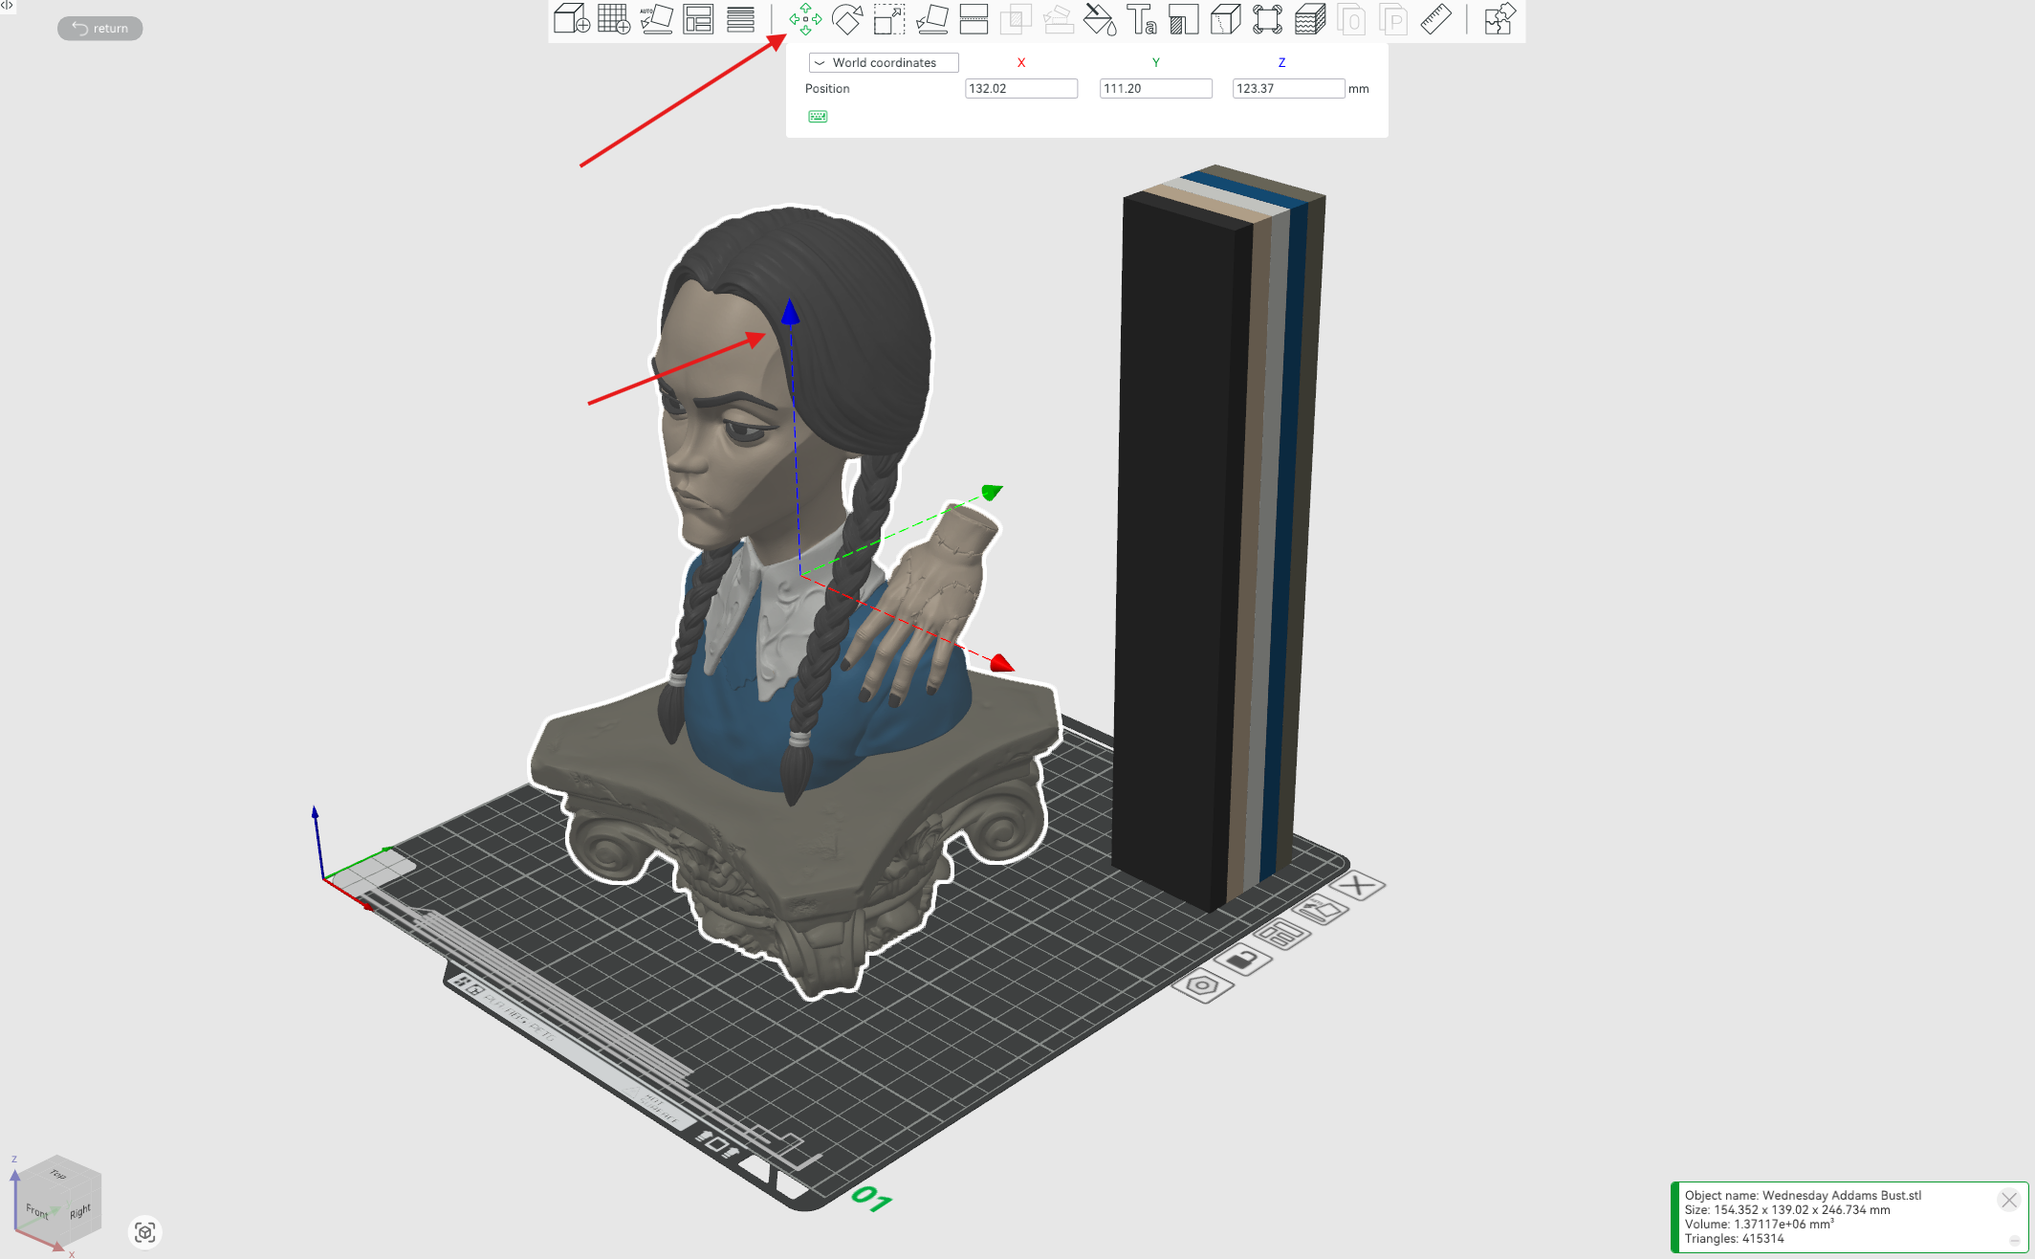The width and height of the screenshot is (2035, 1259).
Task: Click the 'Object name: Wednesday Addams Bust.stl' text
Action: point(1803,1195)
